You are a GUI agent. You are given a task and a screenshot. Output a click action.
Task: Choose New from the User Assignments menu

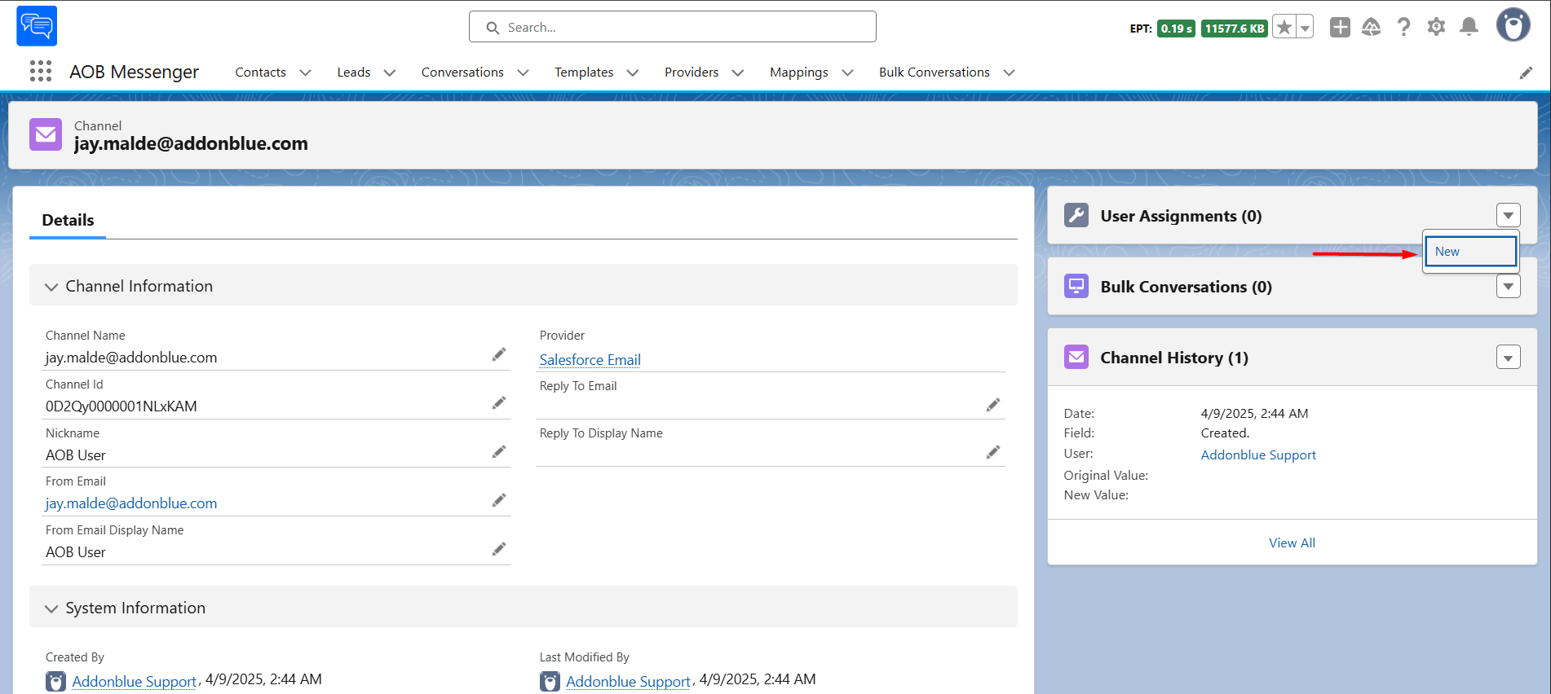coord(1470,252)
